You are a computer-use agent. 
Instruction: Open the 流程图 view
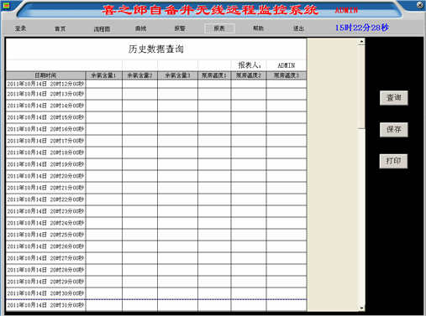pyautogui.click(x=102, y=28)
